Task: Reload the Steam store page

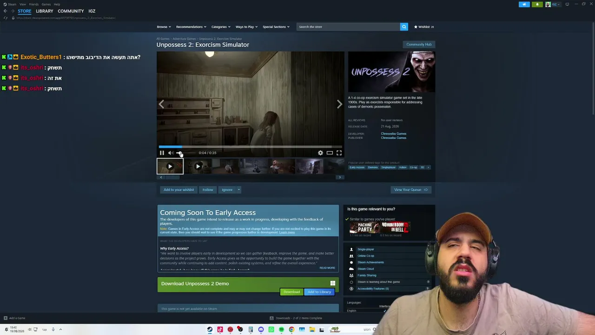Action: click(x=6, y=18)
